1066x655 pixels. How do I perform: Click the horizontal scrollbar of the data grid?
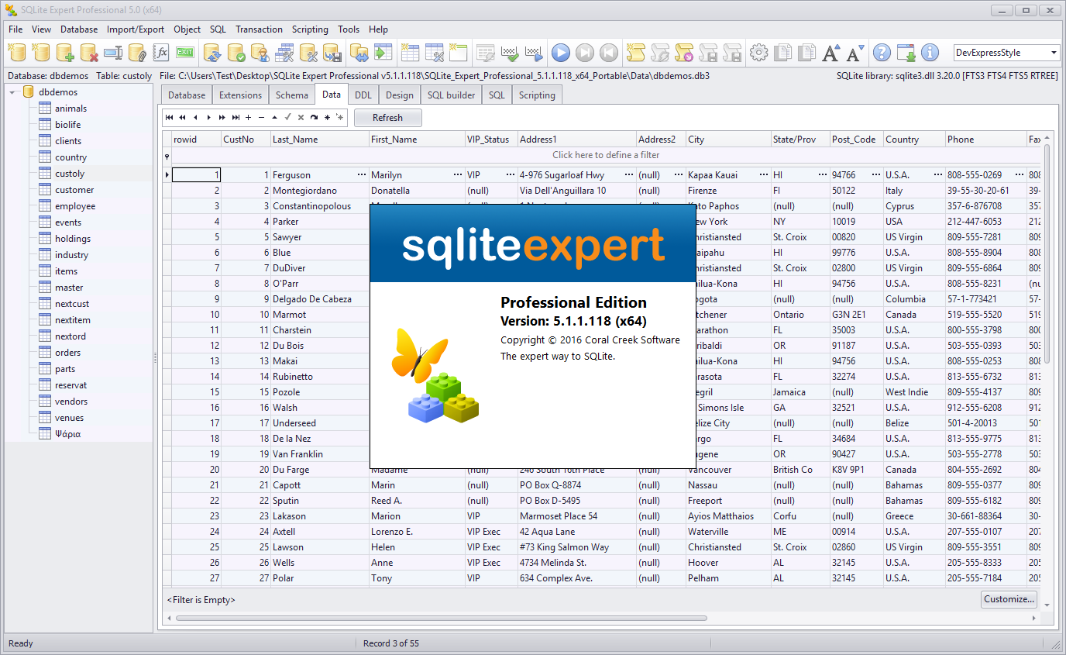click(x=442, y=619)
